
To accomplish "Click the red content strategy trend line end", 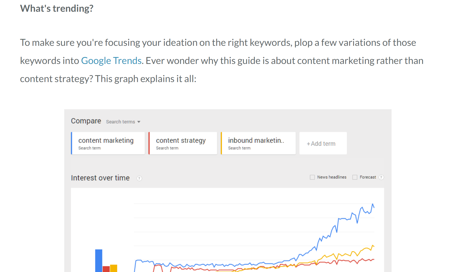I will [x=373, y=259].
